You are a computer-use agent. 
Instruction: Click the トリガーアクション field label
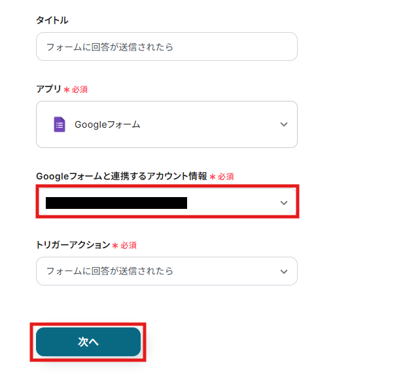[x=73, y=245]
